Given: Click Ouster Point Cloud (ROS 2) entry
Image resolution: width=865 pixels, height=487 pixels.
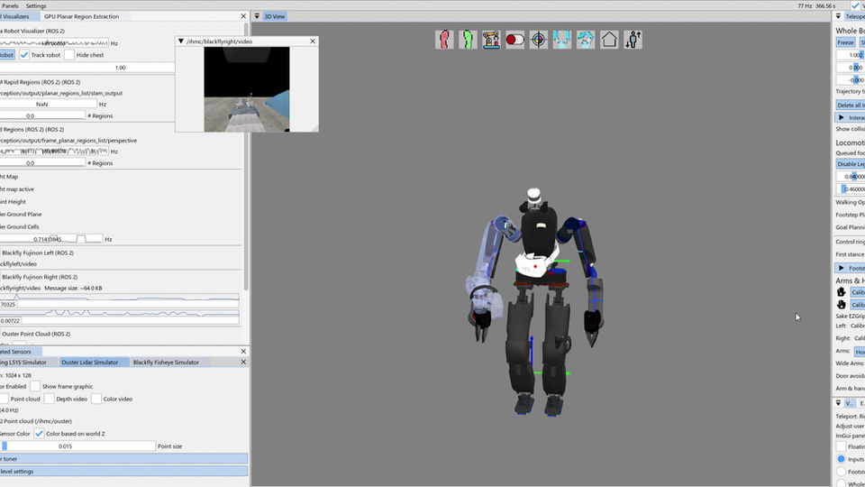Looking at the screenshot, I should click(36, 334).
